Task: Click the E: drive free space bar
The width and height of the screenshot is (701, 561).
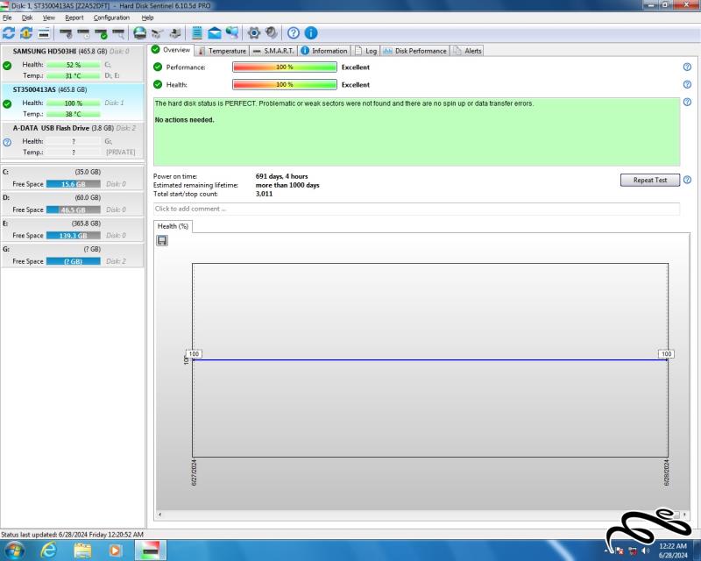Action: (x=74, y=236)
